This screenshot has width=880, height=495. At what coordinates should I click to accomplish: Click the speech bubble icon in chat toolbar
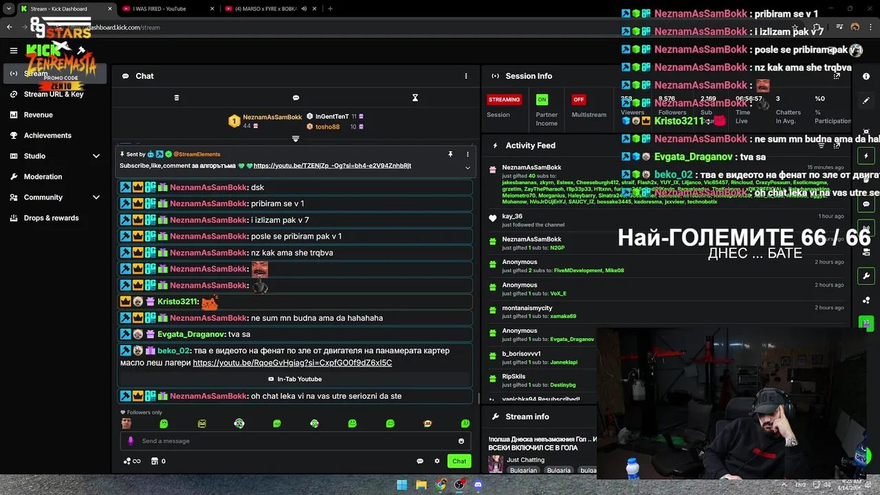[x=296, y=98]
